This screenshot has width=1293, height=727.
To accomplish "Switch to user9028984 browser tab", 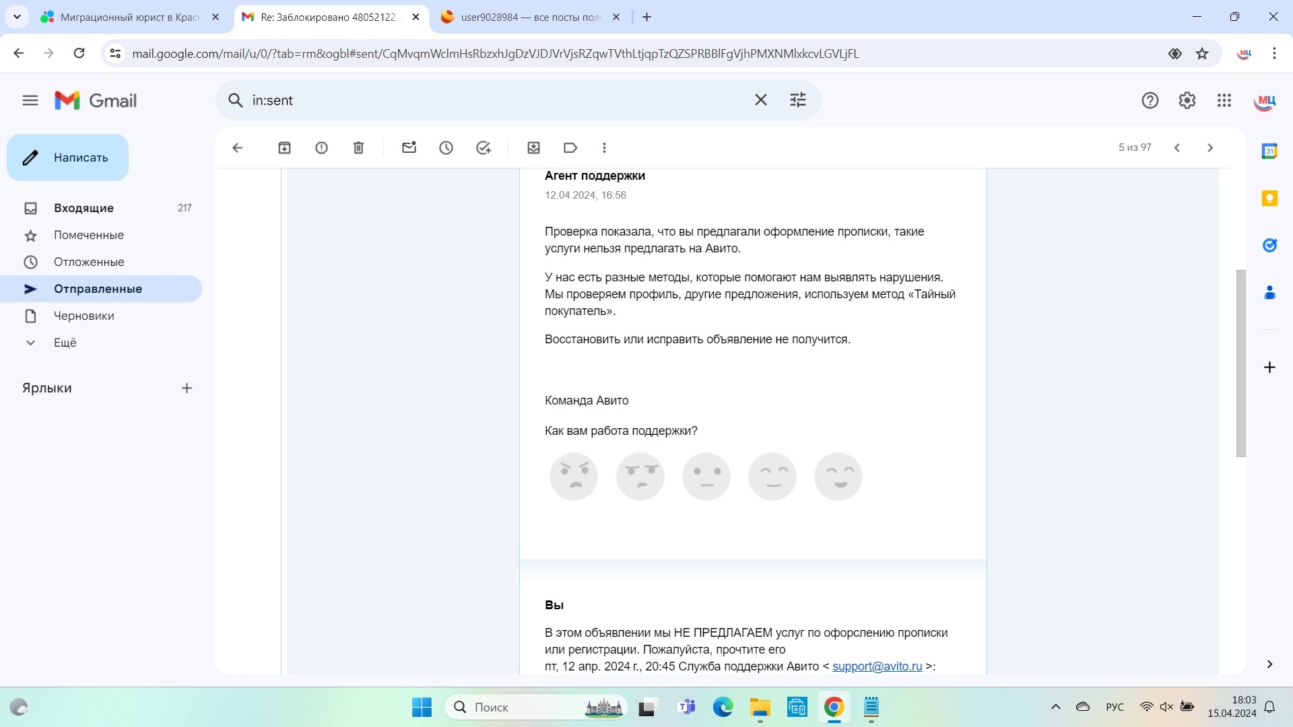I will 531,18.
